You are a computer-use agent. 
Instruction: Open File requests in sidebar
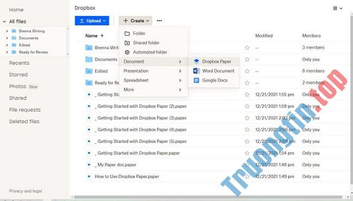(x=25, y=110)
